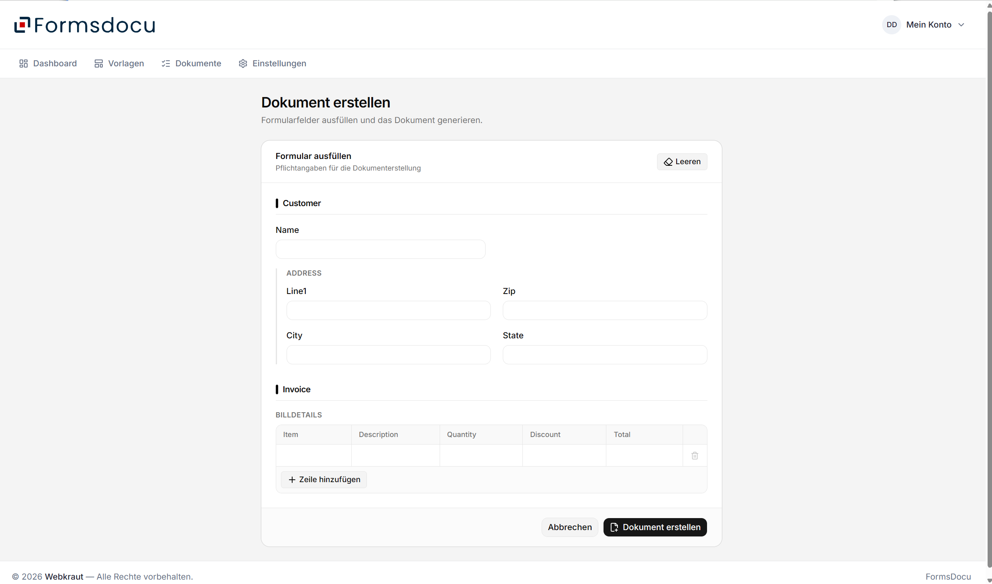Click the Total cell in the bill row
992x584 pixels.
644,455
